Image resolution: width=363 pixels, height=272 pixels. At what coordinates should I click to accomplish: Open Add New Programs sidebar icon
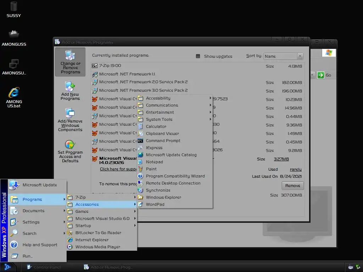tap(70, 91)
